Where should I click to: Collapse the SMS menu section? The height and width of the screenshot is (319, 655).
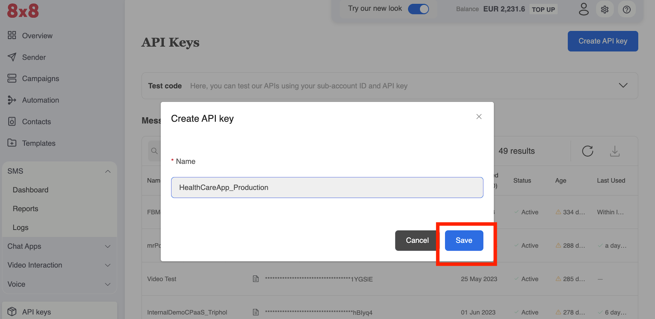tap(108, 171)
